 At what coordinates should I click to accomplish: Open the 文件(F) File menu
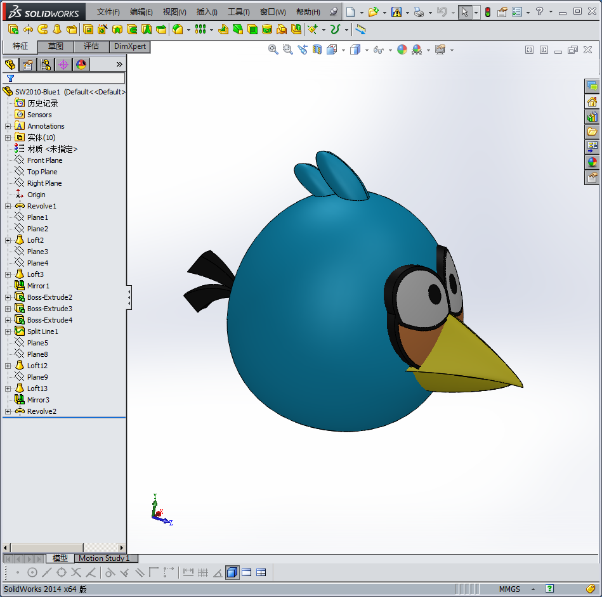coord(108,12)
